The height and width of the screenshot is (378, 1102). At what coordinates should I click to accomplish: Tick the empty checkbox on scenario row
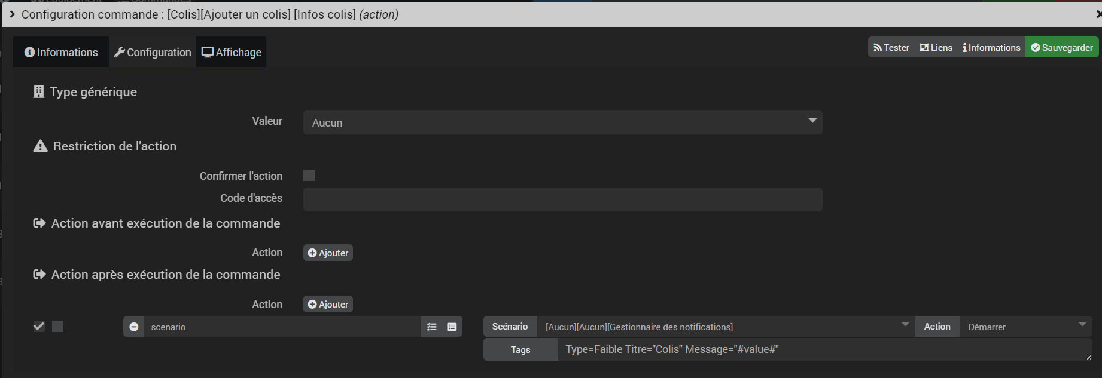[x=57, y=326]
